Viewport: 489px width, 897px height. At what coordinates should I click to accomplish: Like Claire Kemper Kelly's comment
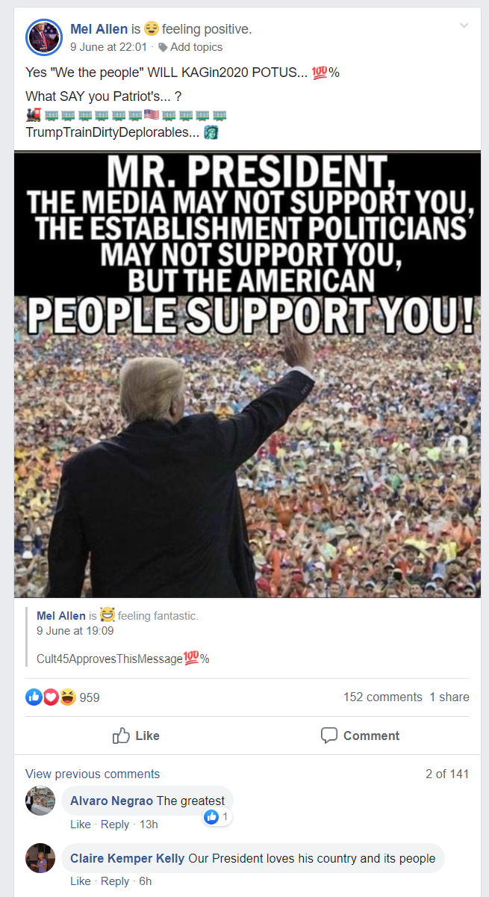pos(80,881)
